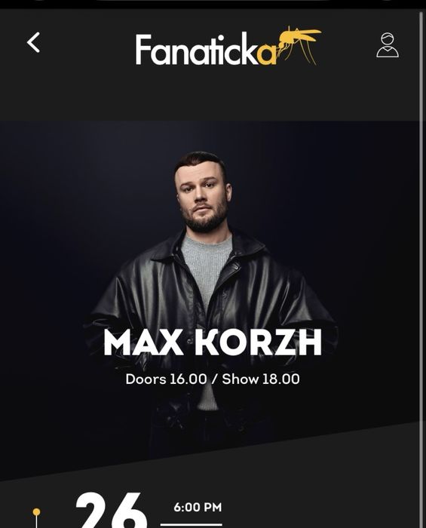
Task: Click the black status bar strip at top
Action: [213, 5]
